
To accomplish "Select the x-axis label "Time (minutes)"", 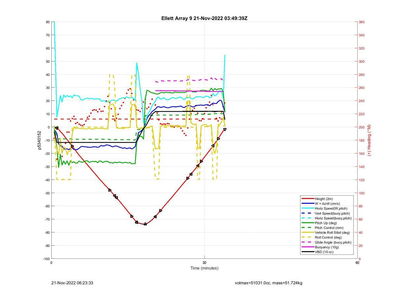I will click(x=204, y=268).
